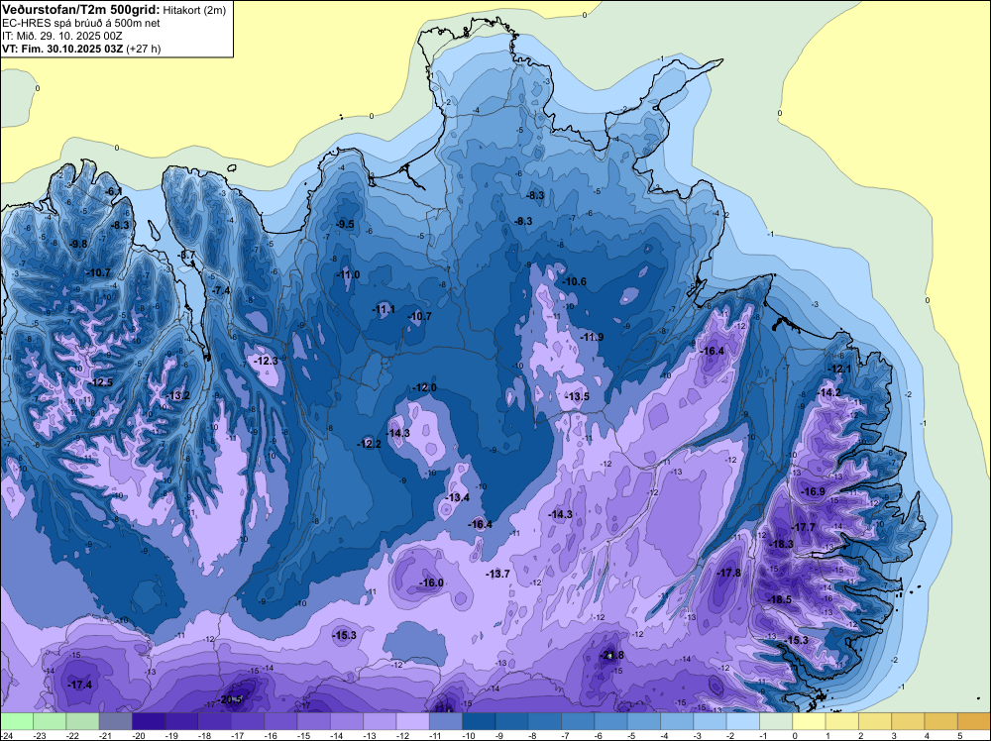Screen dimensions: 991x741
Task: Click the 'Hitakort (2m)' header text
Action: [194, 10]
